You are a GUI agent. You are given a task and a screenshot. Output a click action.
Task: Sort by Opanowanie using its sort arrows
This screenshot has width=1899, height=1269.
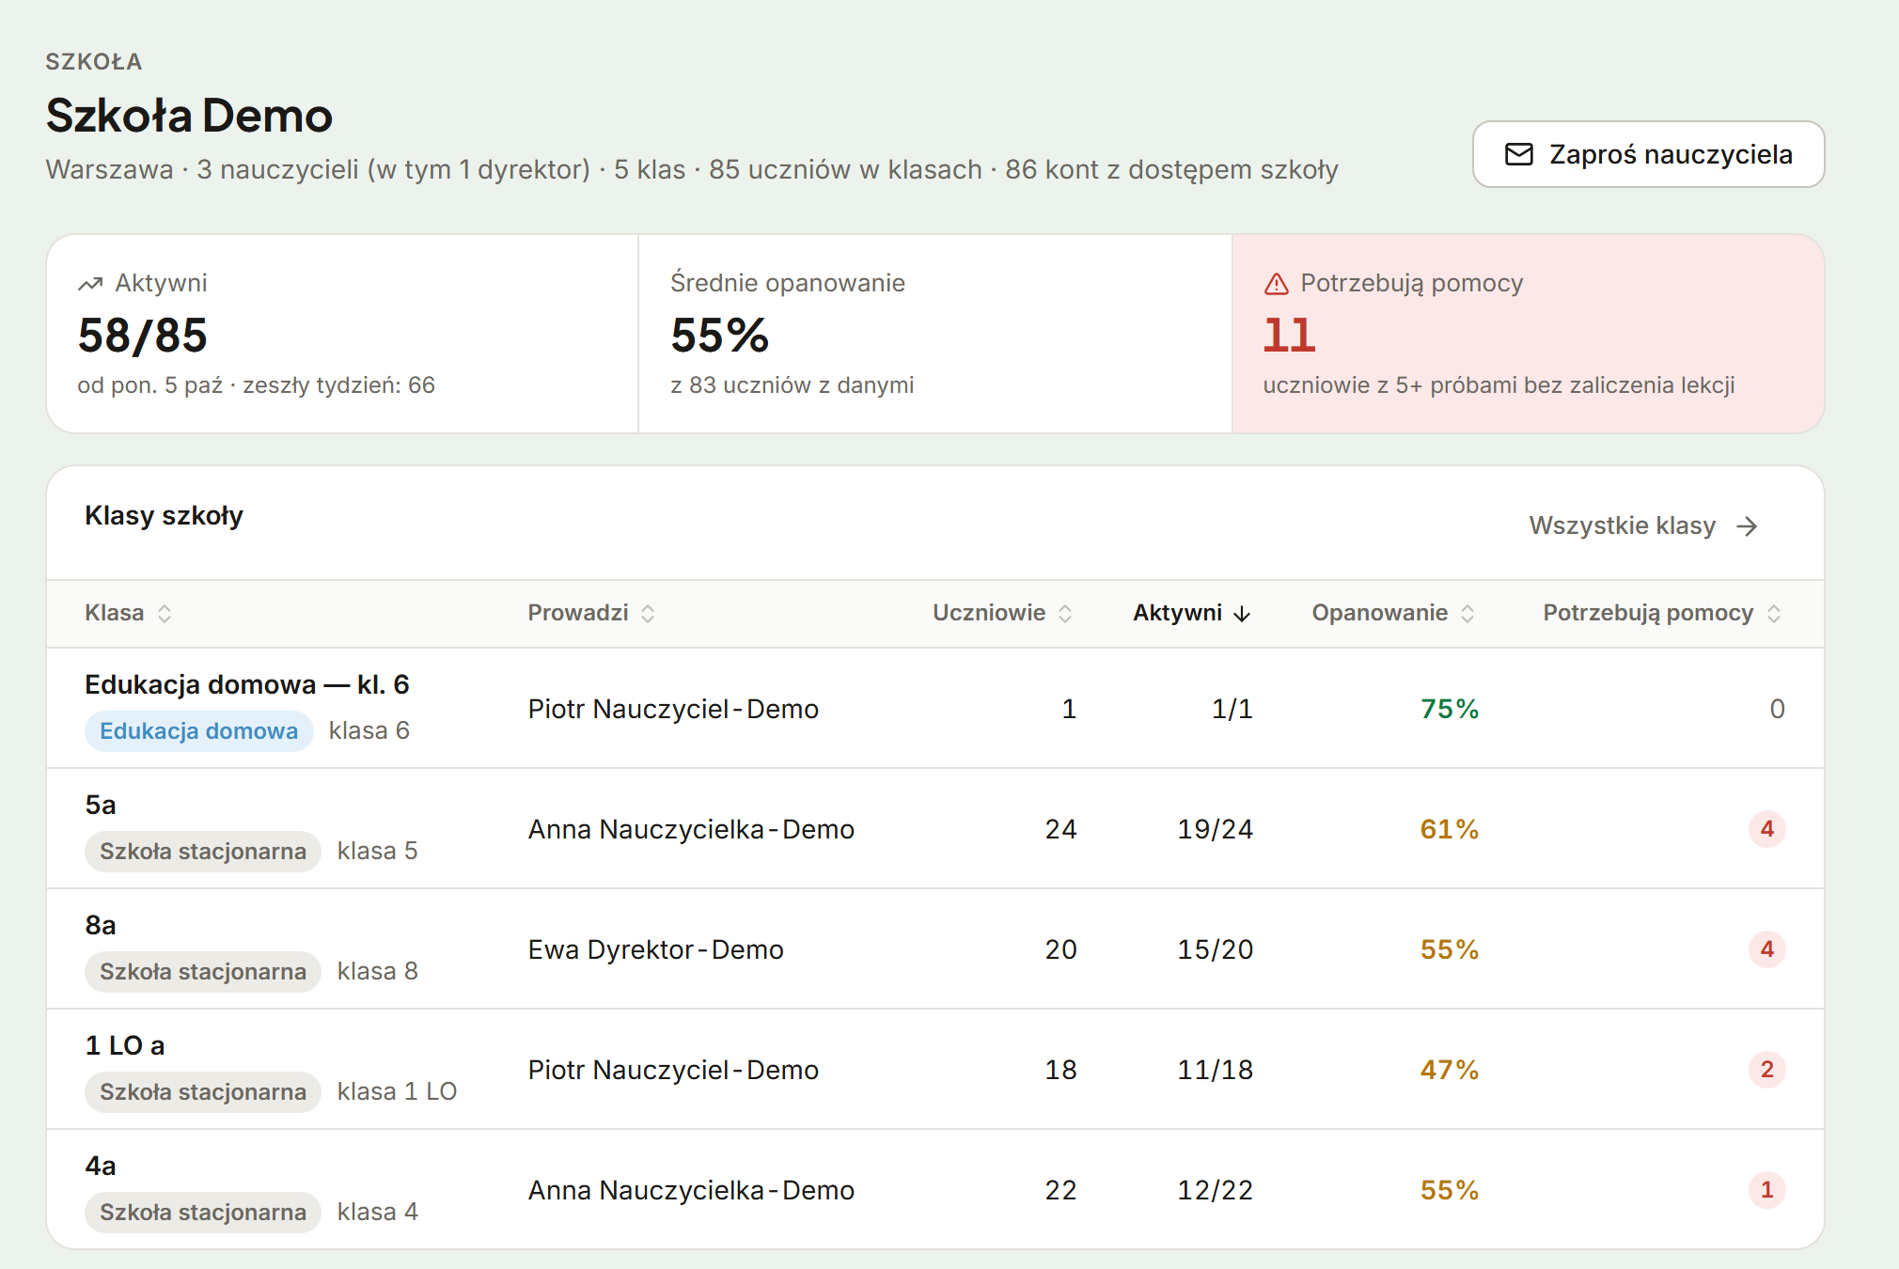[1467, 614]
